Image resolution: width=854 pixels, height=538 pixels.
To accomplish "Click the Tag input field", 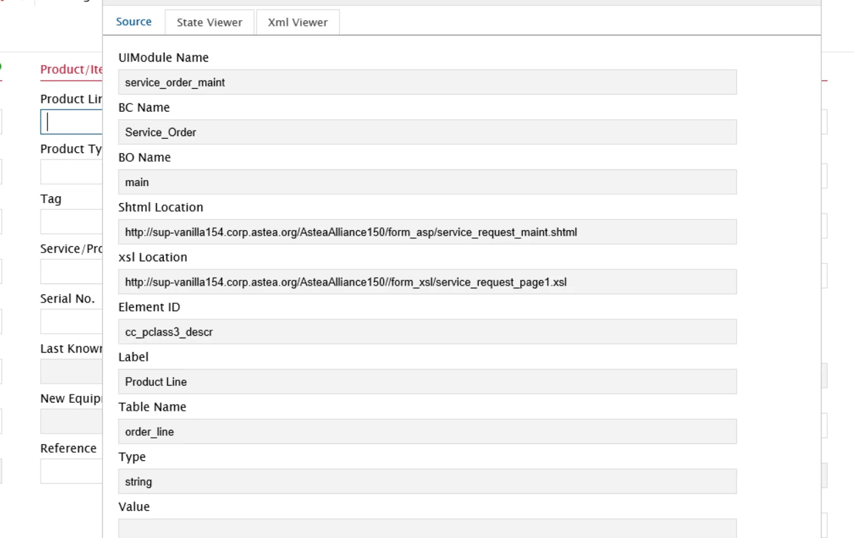I will 71,222.
